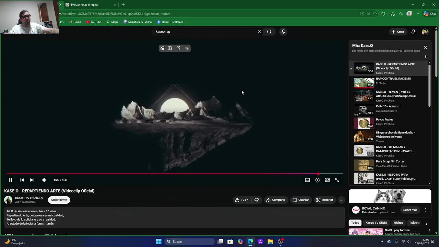Open Royal Canin ad options menu

point(426,210)
